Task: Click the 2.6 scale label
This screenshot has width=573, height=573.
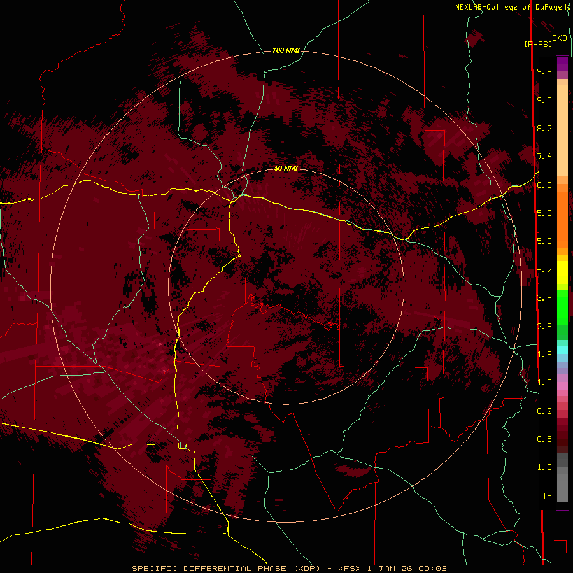Action: (544, 326)
